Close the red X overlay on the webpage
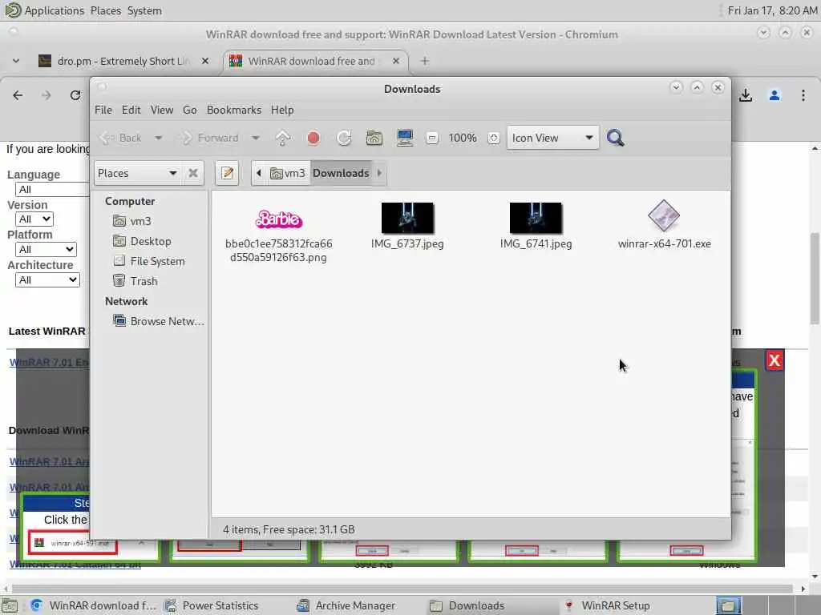821x615 pixels. (774, 360)
